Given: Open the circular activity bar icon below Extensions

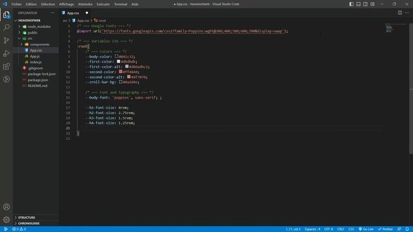Looking at the screenshot, I should (x=6, y=79).
